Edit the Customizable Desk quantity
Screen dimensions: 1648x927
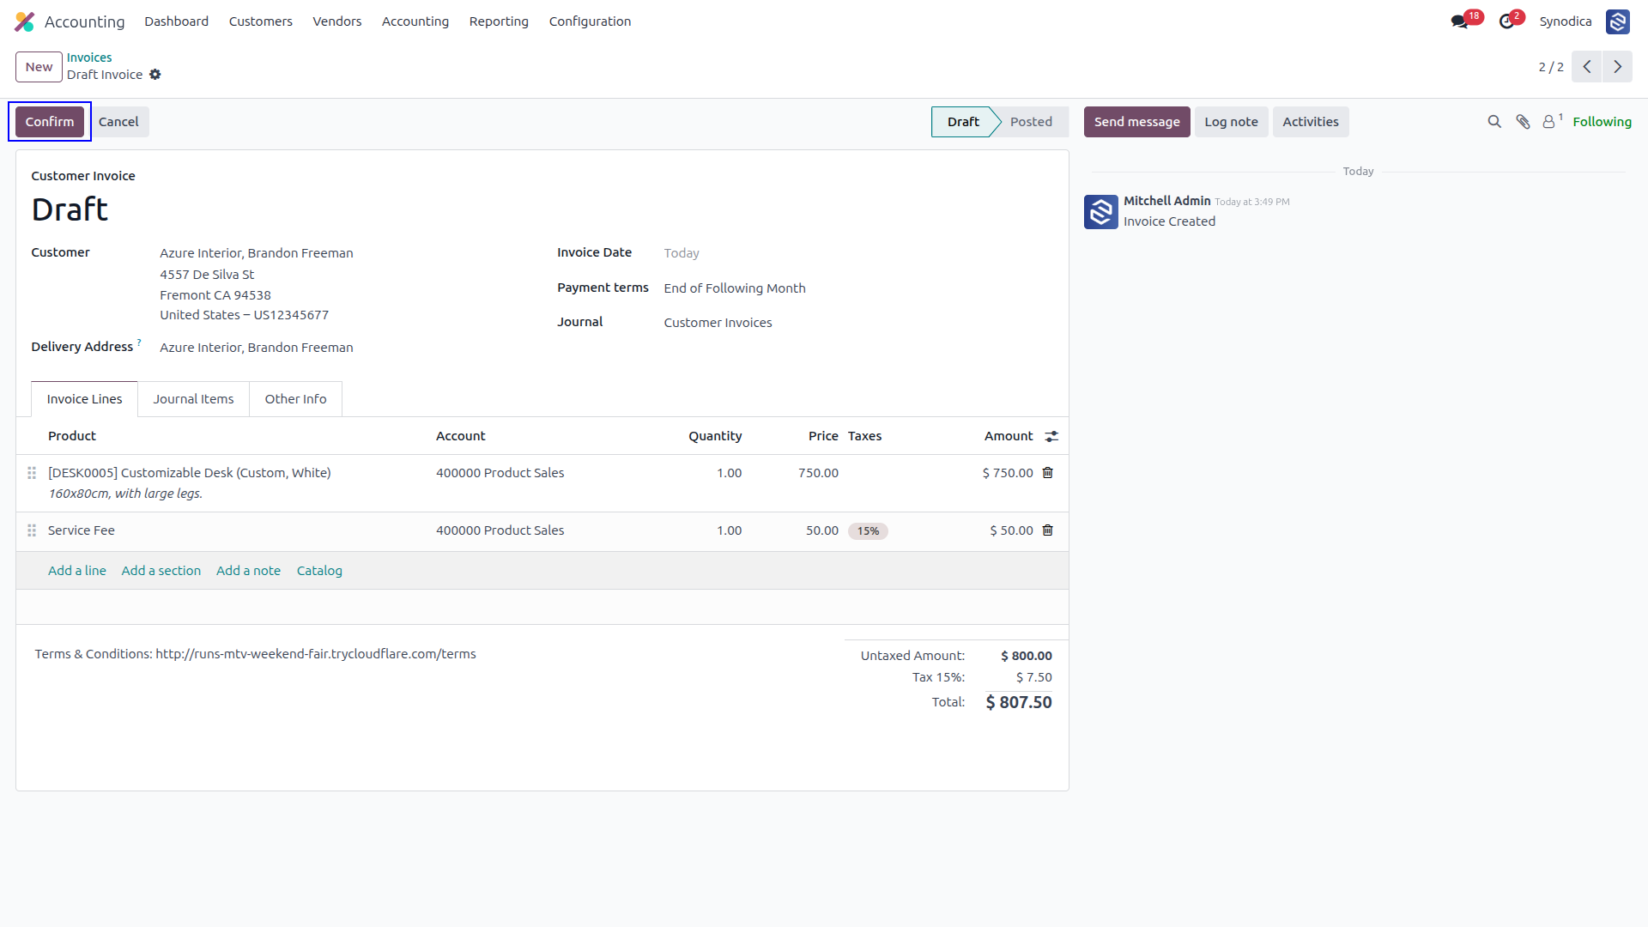point(729,473)
